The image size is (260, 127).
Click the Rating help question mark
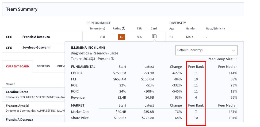pyautogui.click(x=124, y=28)
